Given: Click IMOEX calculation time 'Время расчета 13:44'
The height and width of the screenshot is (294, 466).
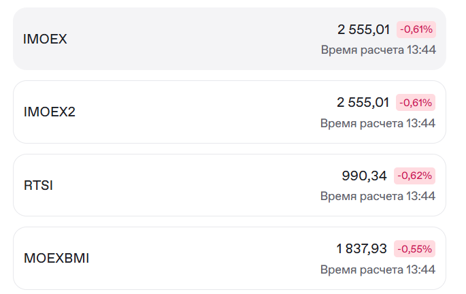Looking at the screenshot, I should pos(378,50).
